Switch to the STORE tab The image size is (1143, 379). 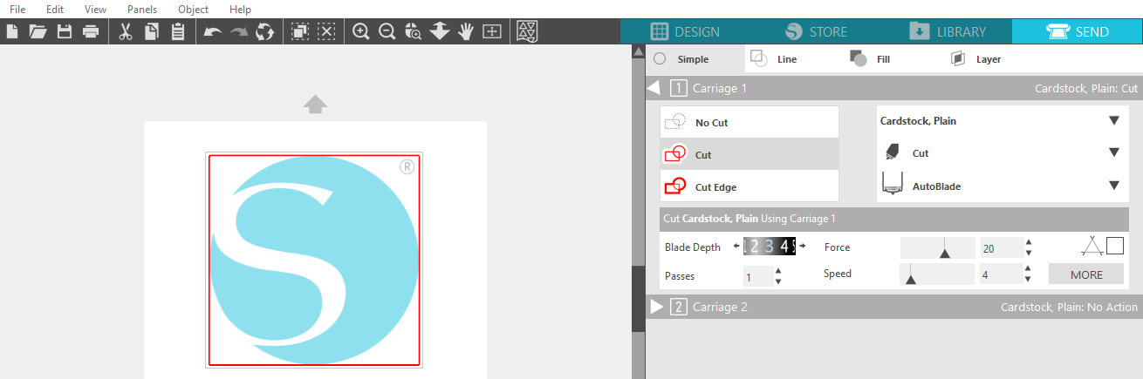[816, 31]
